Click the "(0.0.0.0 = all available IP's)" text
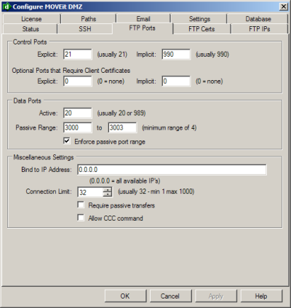The height and width of the screenshot is (308, 291). click(124, 181)
